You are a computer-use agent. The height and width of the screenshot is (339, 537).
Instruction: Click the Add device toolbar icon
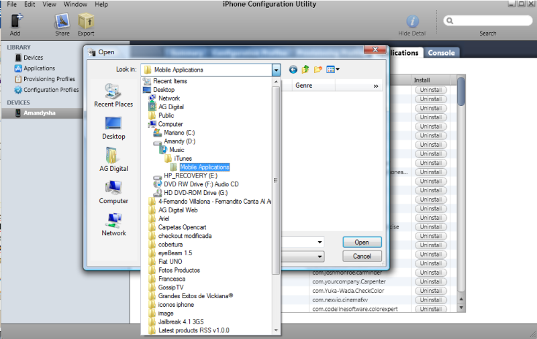pos(15,21)
